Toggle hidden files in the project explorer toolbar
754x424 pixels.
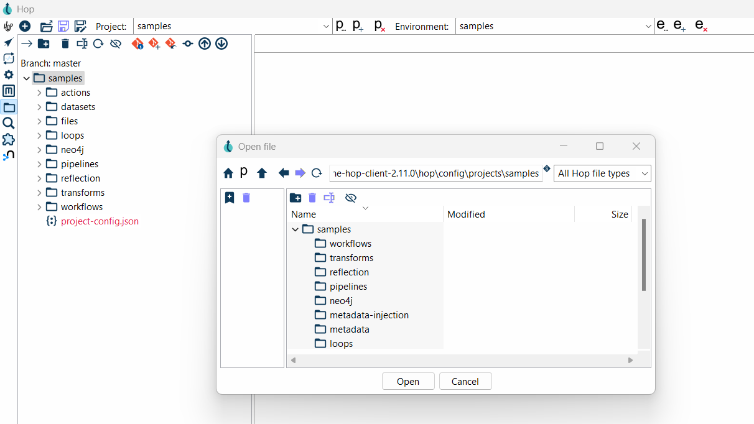coord(115,44)
